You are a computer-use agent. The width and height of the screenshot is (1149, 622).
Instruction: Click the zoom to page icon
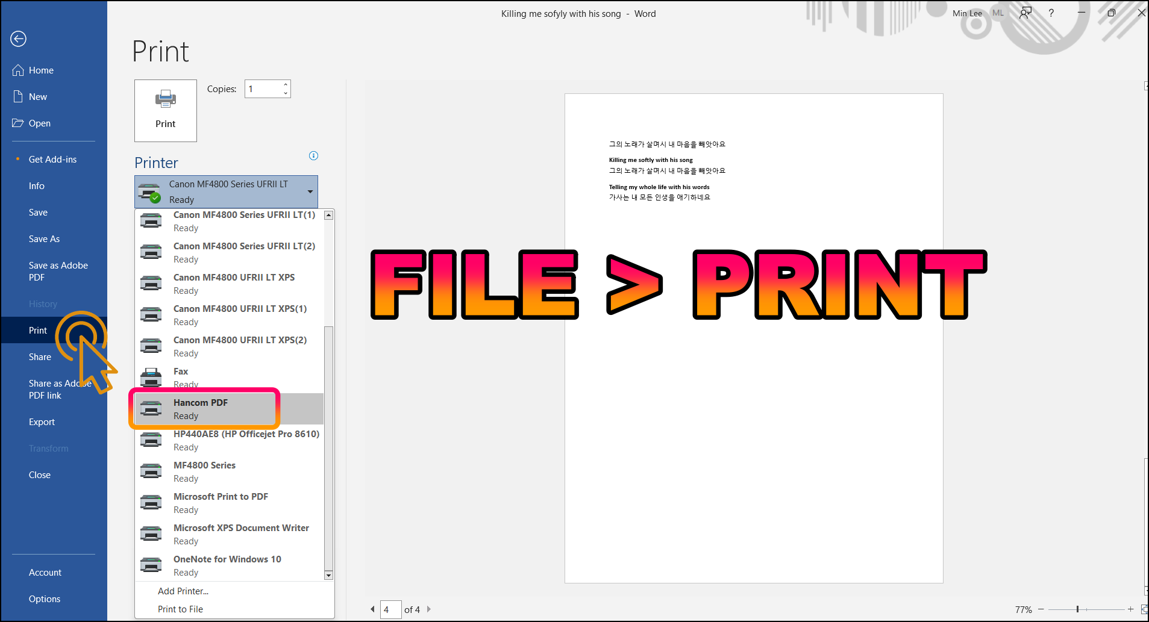[1144, 609]
